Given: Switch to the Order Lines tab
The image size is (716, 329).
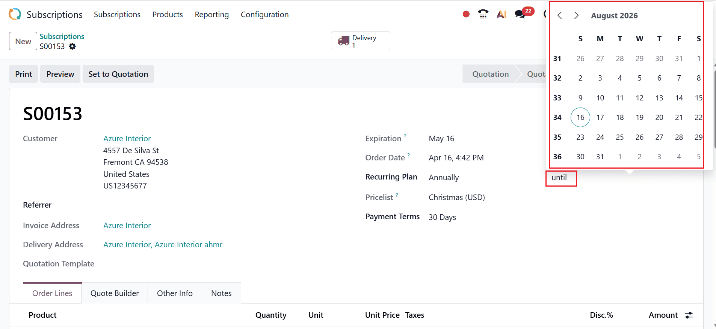Looking at the screenshot, I should [52, 293].
